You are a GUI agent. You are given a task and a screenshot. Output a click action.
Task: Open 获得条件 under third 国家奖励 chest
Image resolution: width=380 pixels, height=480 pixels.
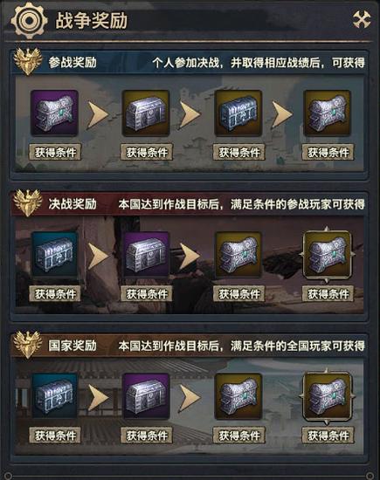click(x=238, y=435)
